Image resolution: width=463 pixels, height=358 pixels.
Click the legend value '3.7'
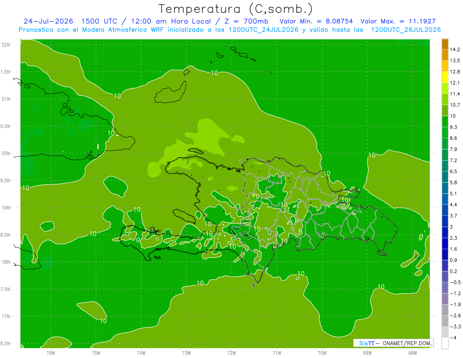pos(454,216)
